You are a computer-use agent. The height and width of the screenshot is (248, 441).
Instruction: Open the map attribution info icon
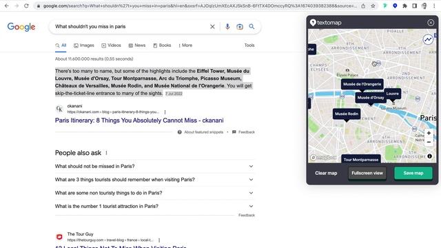coord(429,156)
